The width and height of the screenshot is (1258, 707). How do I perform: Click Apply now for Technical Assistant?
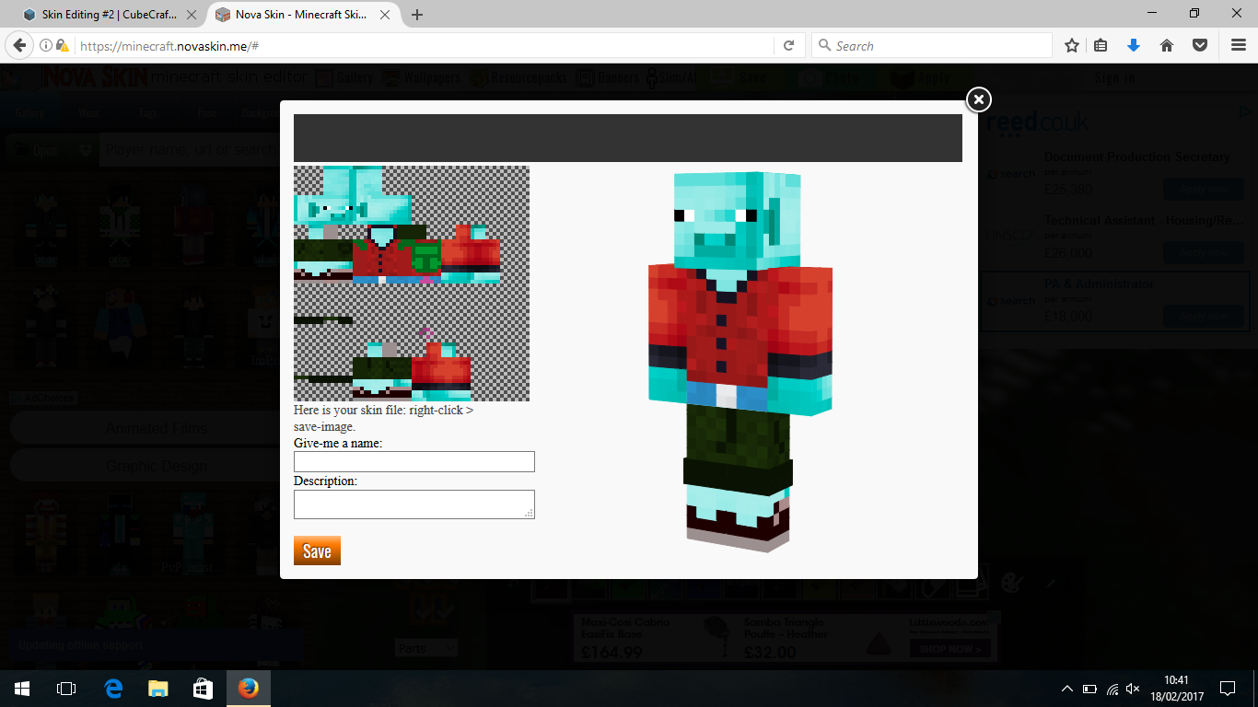click(1203, 252)
